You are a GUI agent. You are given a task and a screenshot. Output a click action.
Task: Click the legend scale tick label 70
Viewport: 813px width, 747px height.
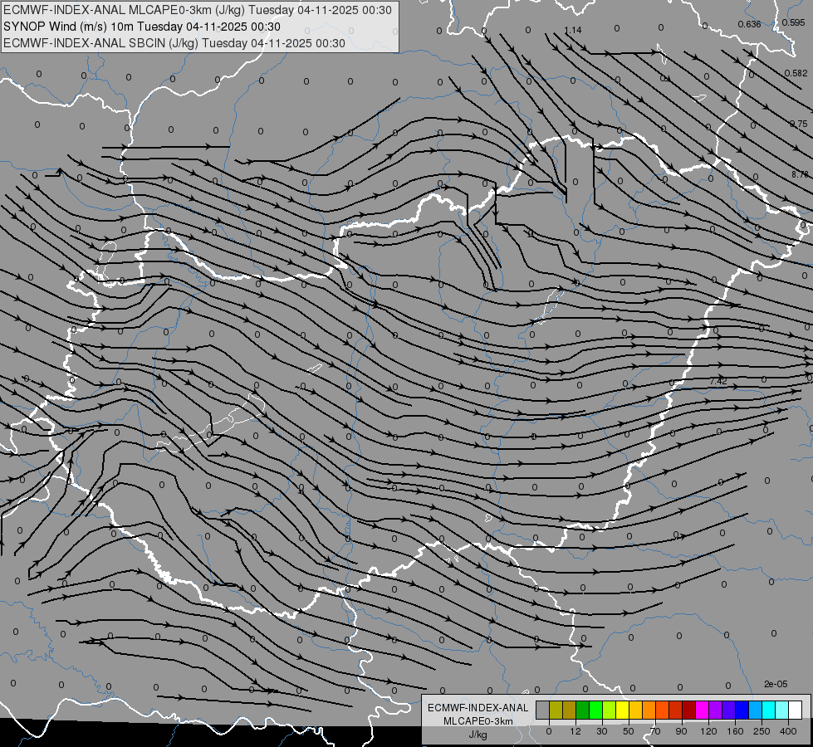tap(655, 731)
